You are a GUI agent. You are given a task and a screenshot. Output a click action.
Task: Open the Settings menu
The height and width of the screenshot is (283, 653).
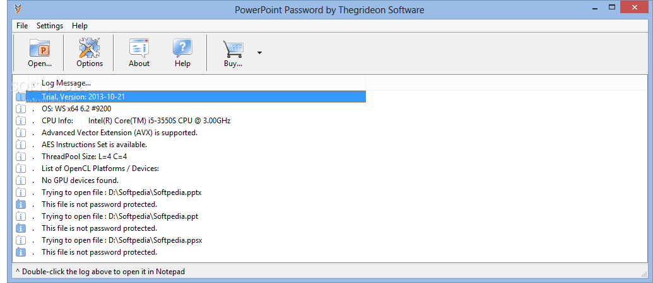[x=50, y=26]
